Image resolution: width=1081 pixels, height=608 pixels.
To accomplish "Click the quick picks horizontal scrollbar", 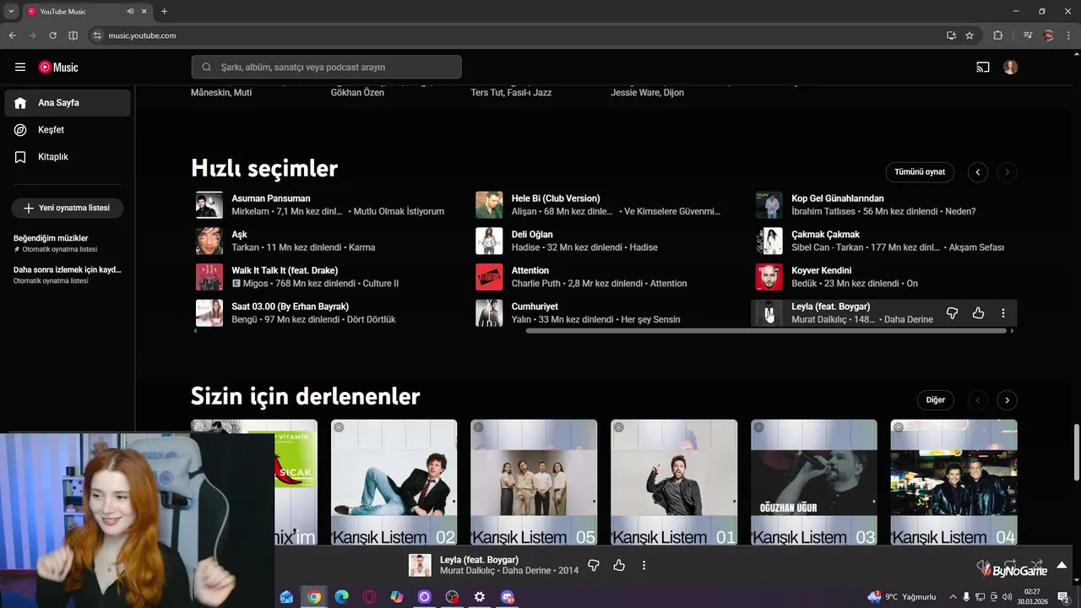I will coord(767,331).
